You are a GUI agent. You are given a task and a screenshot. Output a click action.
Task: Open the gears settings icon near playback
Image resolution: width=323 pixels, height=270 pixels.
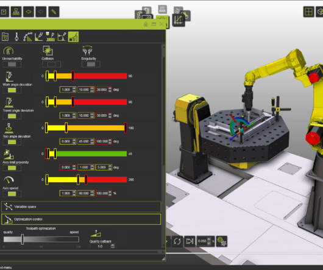pos(222,241)
